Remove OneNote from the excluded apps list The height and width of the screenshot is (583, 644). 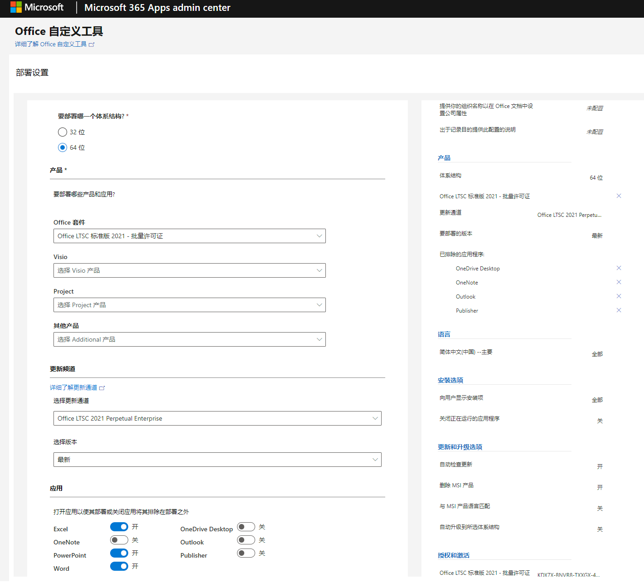pyautogui.click(x=619, y=282)
